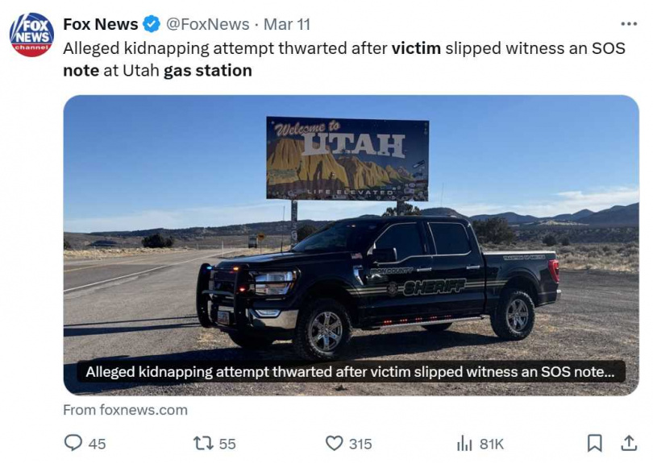Open the Fox News profile avatar
Screen dimensions: 653x463
[31, 35]
